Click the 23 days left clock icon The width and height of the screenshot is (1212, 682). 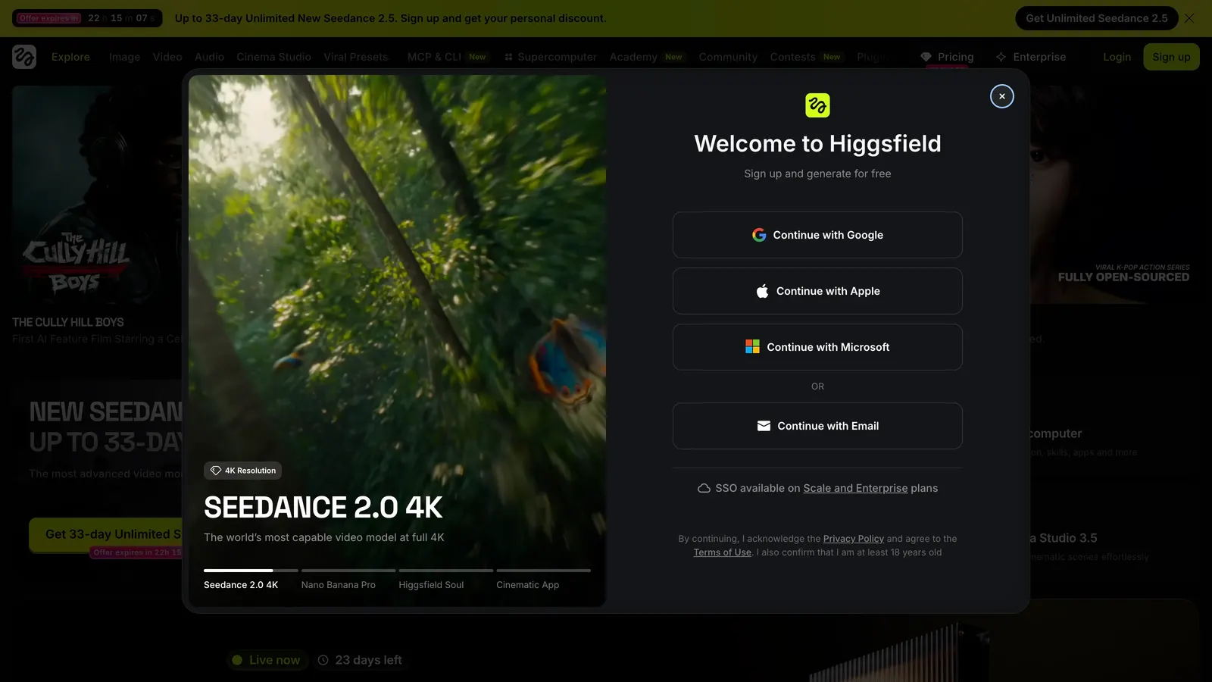[x=323, y=660]
